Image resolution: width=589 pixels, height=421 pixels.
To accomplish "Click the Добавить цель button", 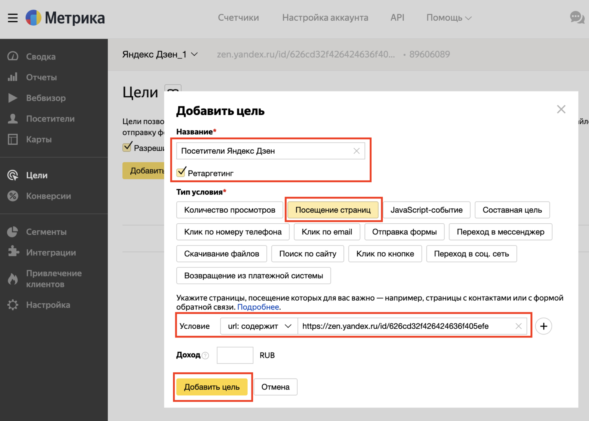I will click(x=212, y=387).
